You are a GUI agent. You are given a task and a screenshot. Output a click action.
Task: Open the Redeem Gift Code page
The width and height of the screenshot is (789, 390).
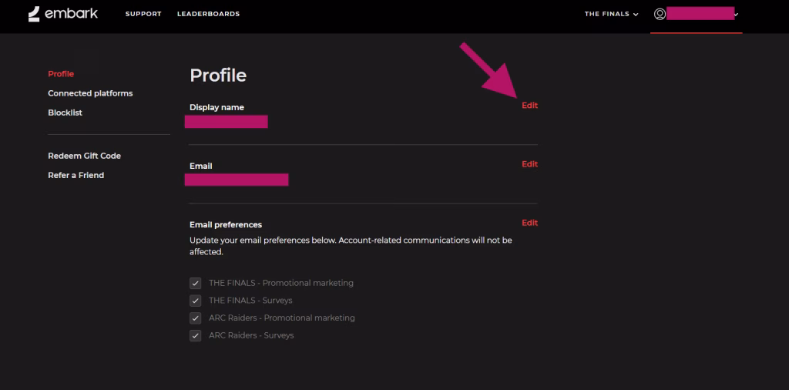(x=84, y=156)
